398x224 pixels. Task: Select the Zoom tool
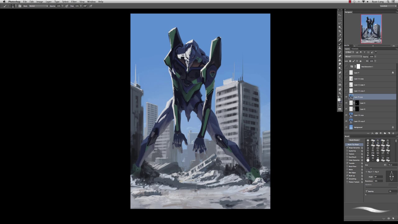point(340,93)
